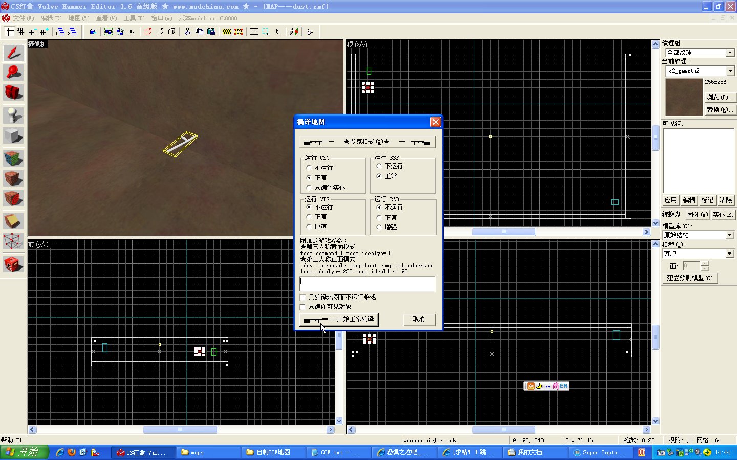
Task: Click the Copy toolbar icon
Action: 199,32
